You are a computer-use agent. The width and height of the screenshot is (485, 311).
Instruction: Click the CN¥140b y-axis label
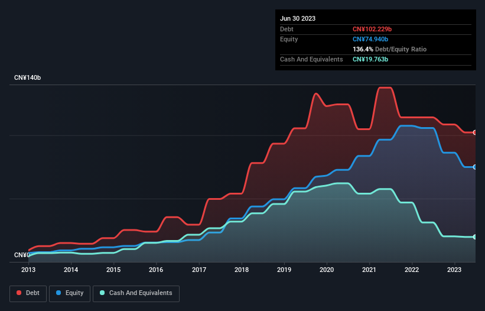[28, 77]
